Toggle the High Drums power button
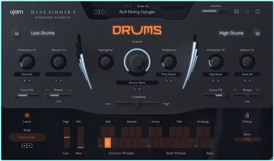 pyautogui.click(x=257, y=33)
